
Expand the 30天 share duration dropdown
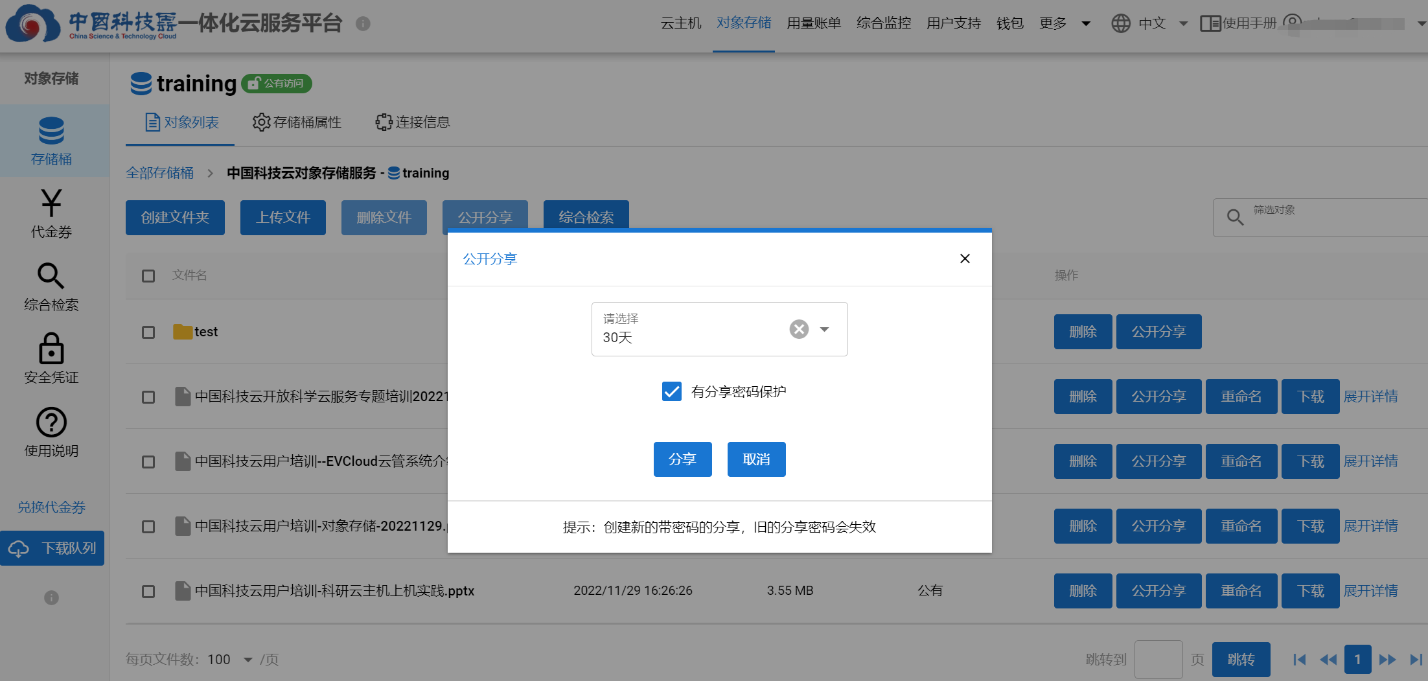coord(824,329)
